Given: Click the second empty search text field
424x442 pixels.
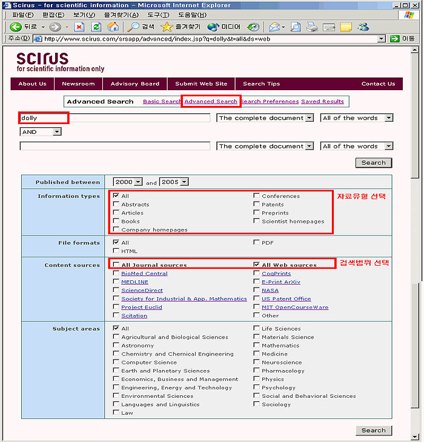Looking at the screenshot, I should [115, 146].
